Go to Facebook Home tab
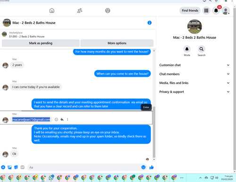This screenshot has height=182, width=236. (52, 10)
